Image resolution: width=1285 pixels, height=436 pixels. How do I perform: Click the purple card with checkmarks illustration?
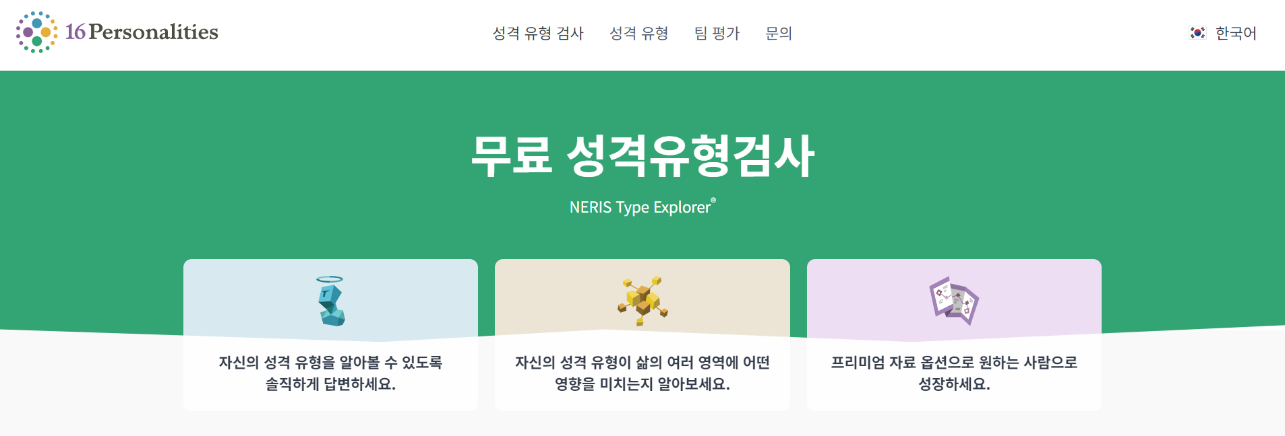coord(953,301)
